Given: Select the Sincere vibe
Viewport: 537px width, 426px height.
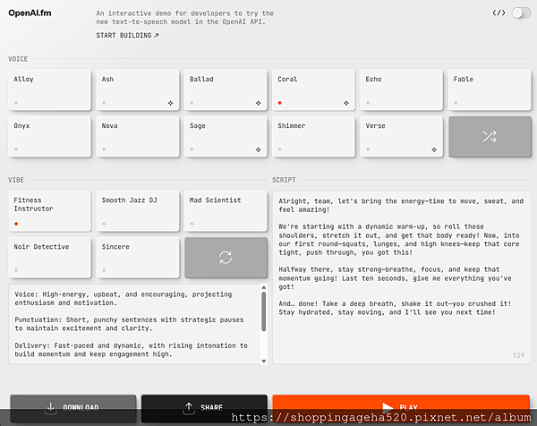Looking at the screenshot, I should 138,258.
